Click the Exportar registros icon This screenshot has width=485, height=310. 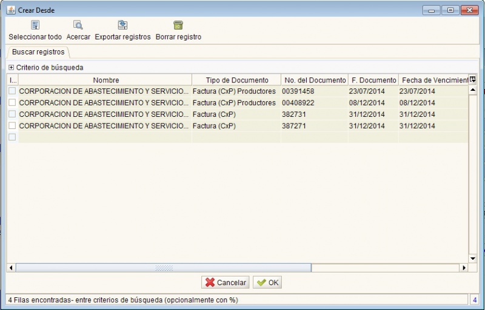click(122, 25)
